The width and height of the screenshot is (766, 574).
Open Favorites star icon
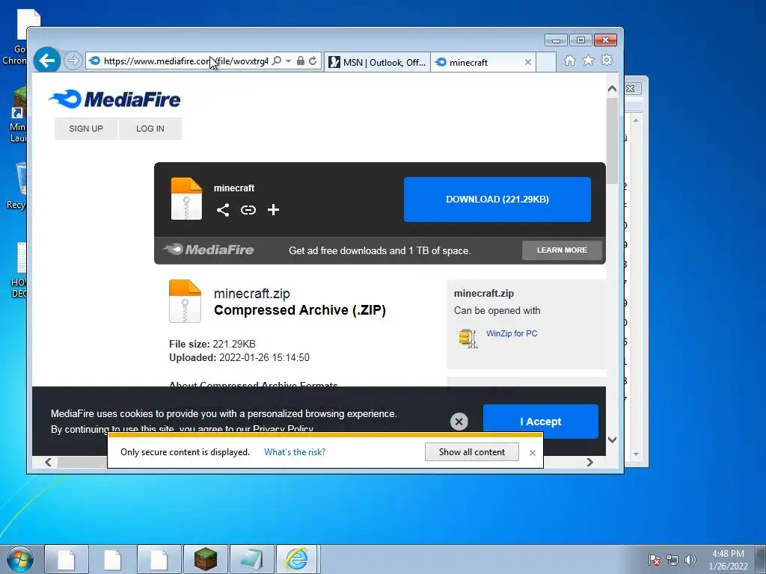[588, 61]
